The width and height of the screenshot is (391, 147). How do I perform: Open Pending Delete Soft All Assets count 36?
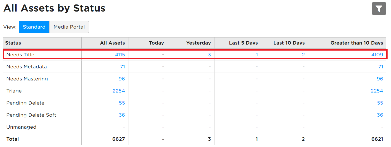click(x=122, y=115)
